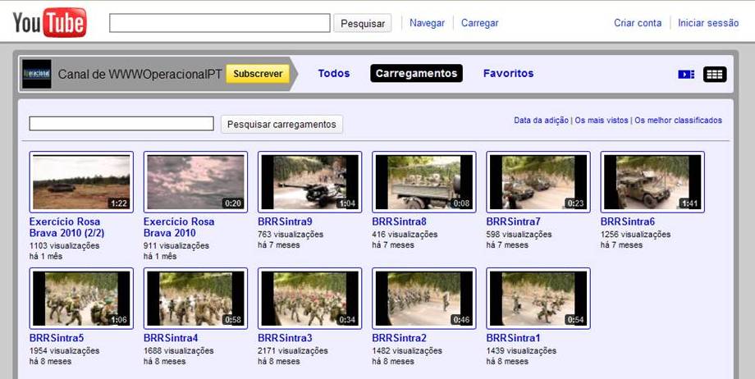Click the Pesquisar button
Screen dimensions: 755x379
click(363, 23)
